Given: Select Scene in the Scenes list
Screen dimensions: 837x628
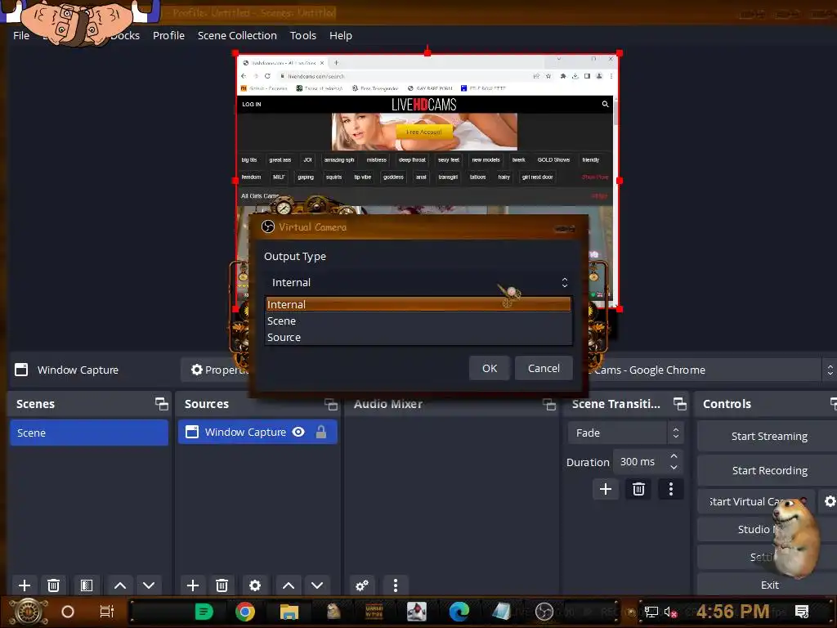Looking at the screenshot, I should tap(88, 433).
